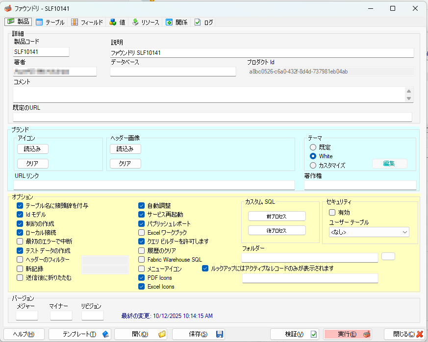
Task: Click the テーブル tab grid icon
Action: point(39,22)
